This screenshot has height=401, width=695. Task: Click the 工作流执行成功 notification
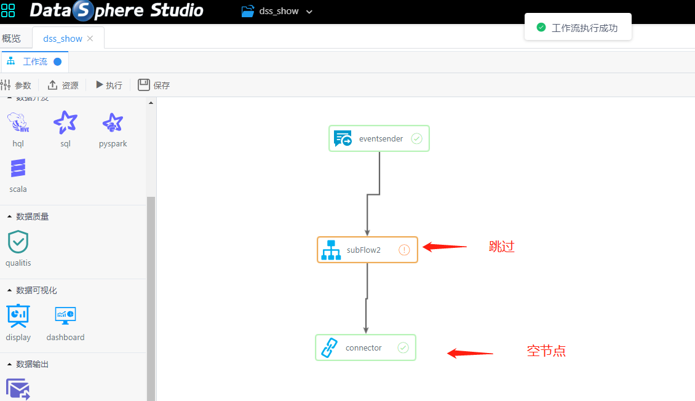[578, 27]
